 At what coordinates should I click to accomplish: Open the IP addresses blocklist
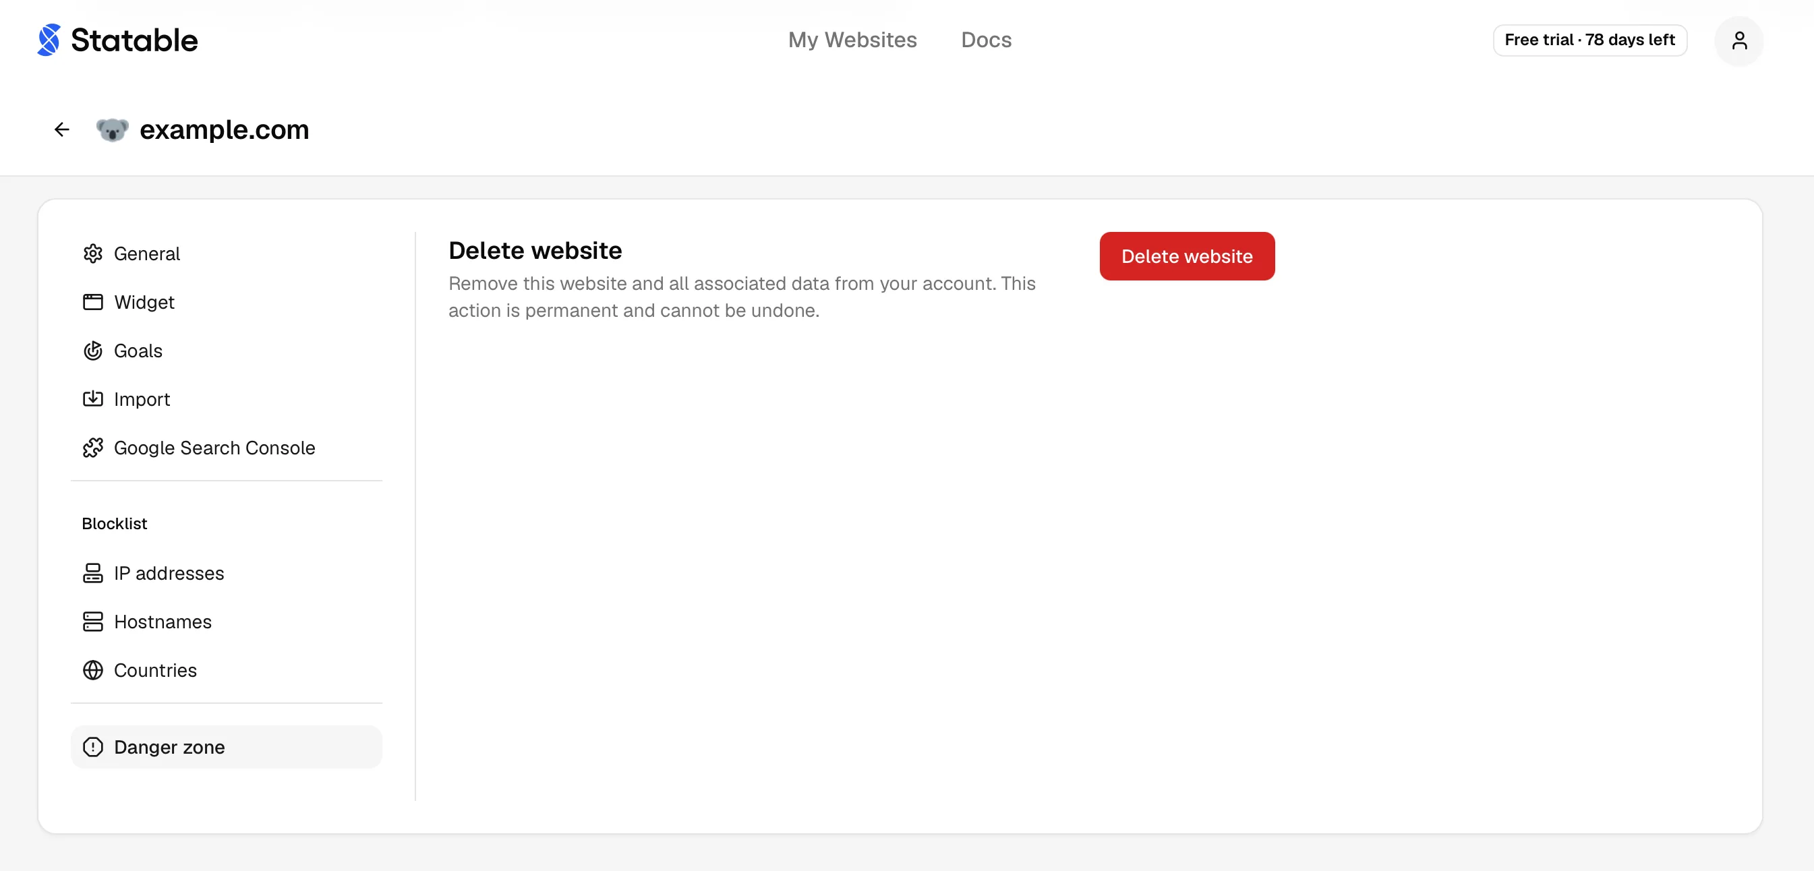[x=226, y=573]
